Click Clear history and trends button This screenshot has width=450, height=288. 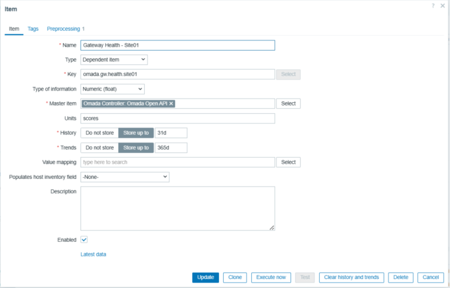click(351, 277)
